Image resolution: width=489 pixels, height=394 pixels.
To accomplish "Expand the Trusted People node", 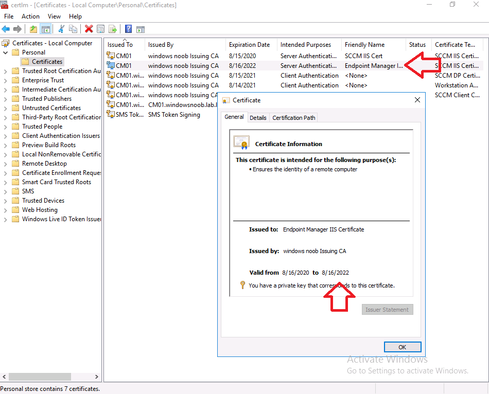I will tap(5, 127).
